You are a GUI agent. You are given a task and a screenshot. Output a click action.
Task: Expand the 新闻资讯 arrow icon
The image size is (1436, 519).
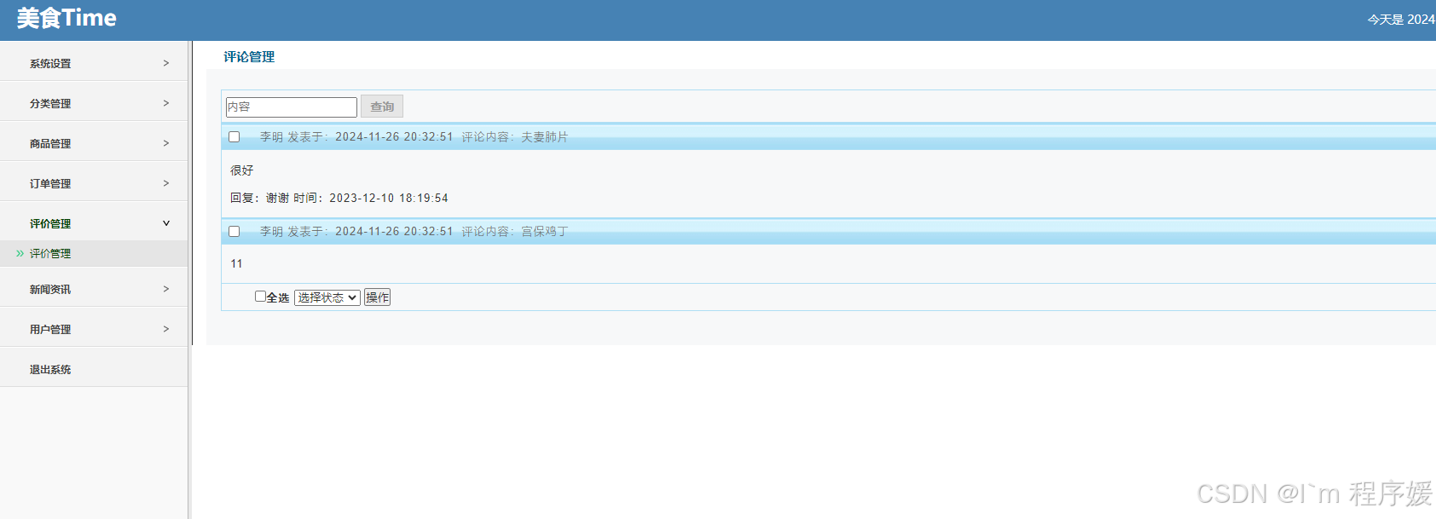tap(166, 289)
